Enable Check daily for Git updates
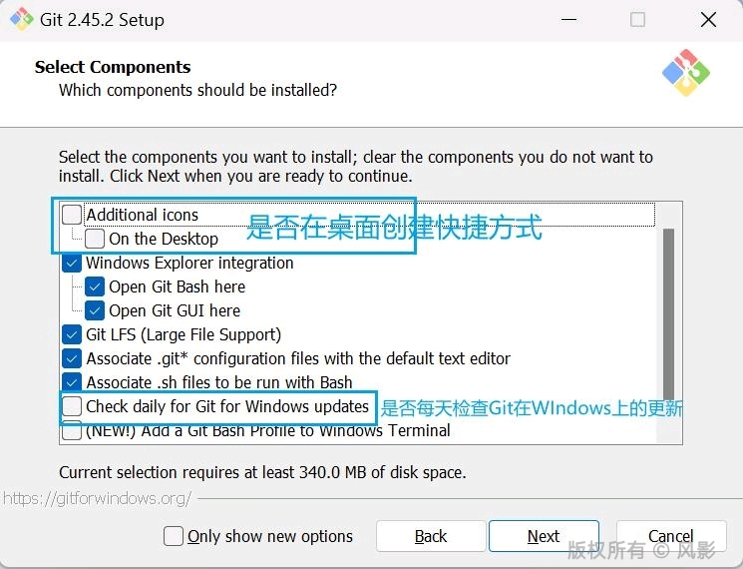The image size is (743, 569). 73,406
